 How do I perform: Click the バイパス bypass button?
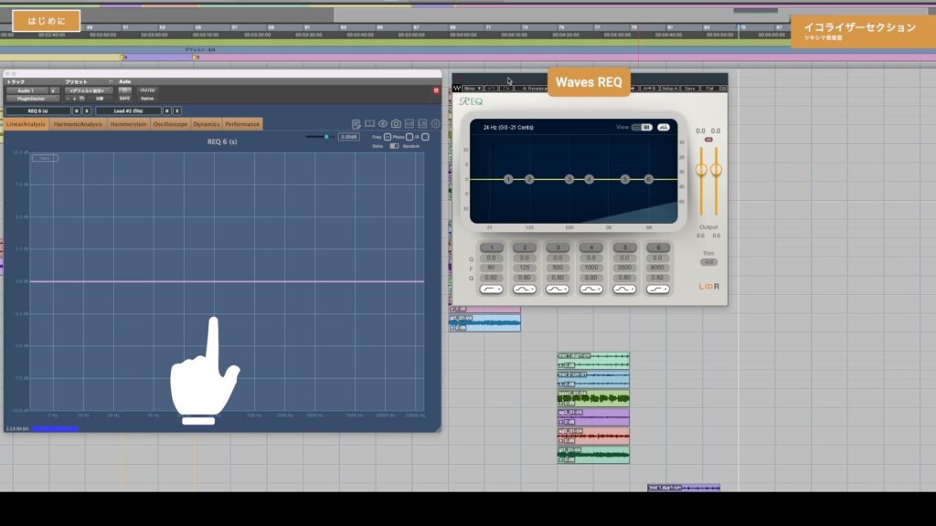pyautogui.click(x=147, y=90)
